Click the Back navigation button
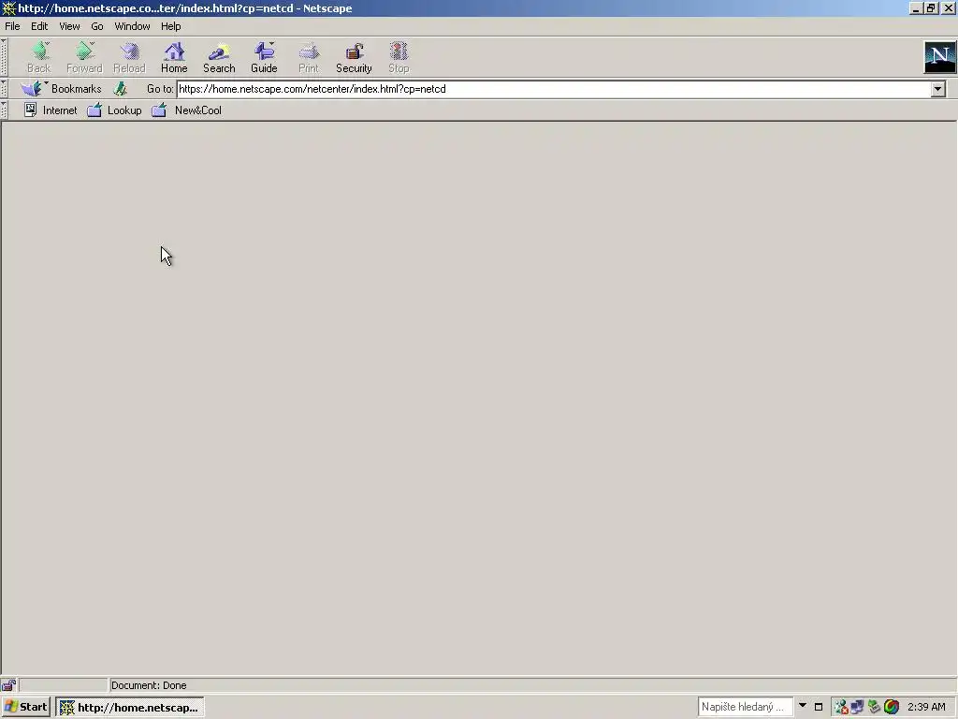Screen dimensions: 958x719 tap(39, 57)
